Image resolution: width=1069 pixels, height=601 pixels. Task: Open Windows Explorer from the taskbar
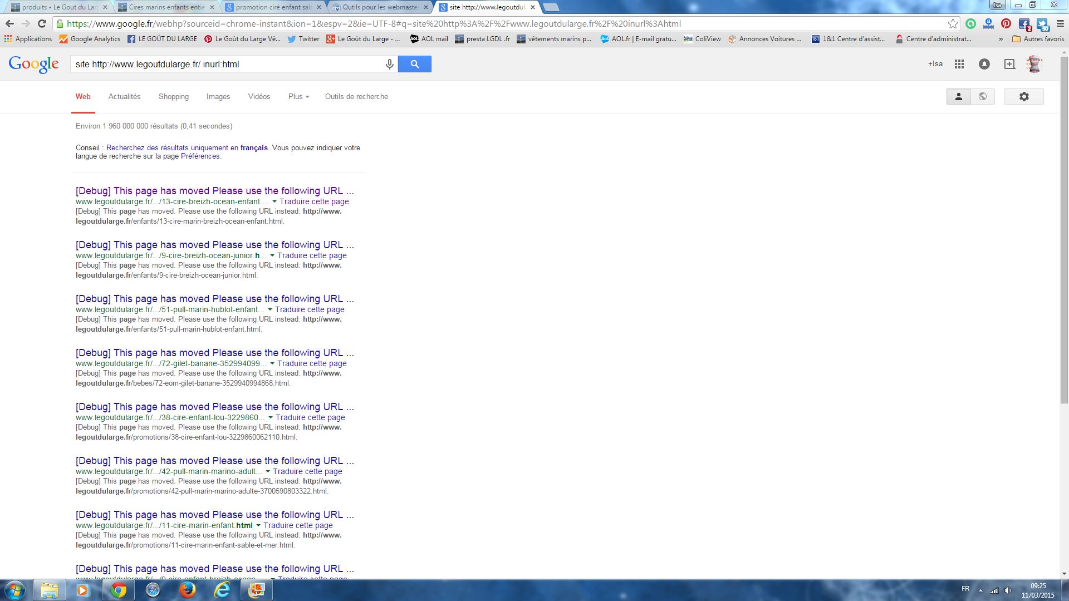(x=49, y=590)
